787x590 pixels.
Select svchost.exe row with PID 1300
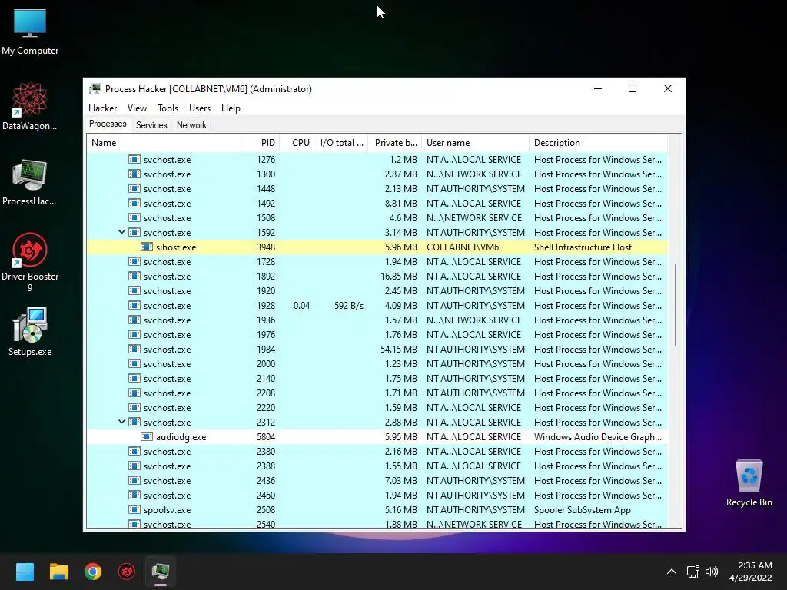[377, 174]
